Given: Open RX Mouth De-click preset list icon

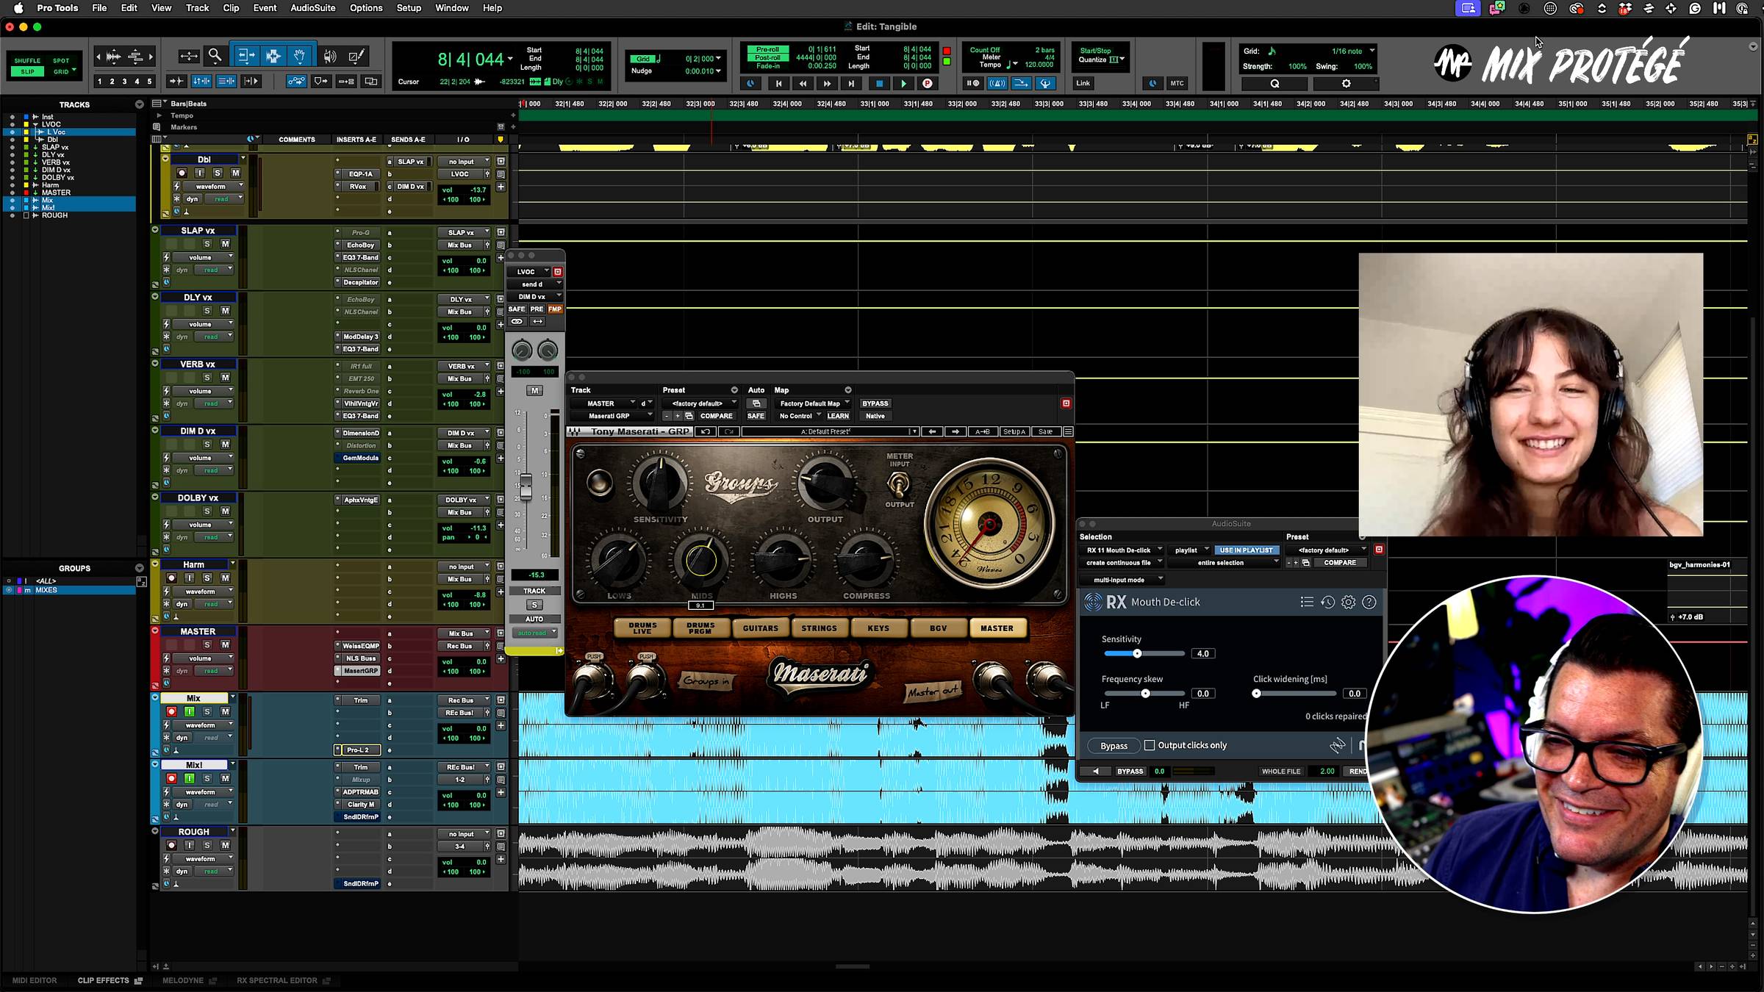Looking at the screenshot, I should 1307,602.
